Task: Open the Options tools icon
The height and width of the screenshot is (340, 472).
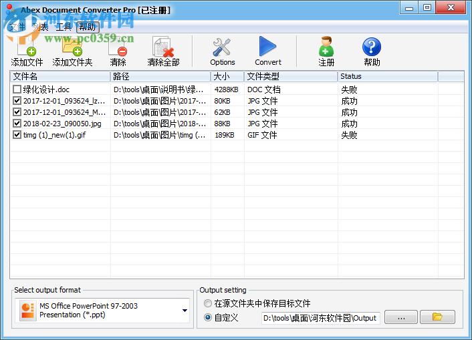Action: [x=222, y=47]
